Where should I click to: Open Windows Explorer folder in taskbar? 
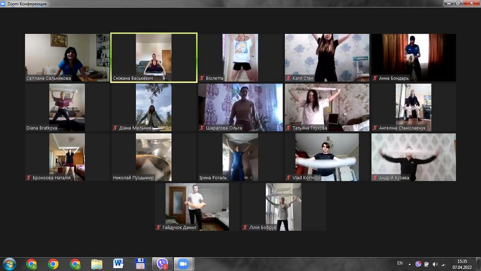pyautogui.click(x=97, y=264)
